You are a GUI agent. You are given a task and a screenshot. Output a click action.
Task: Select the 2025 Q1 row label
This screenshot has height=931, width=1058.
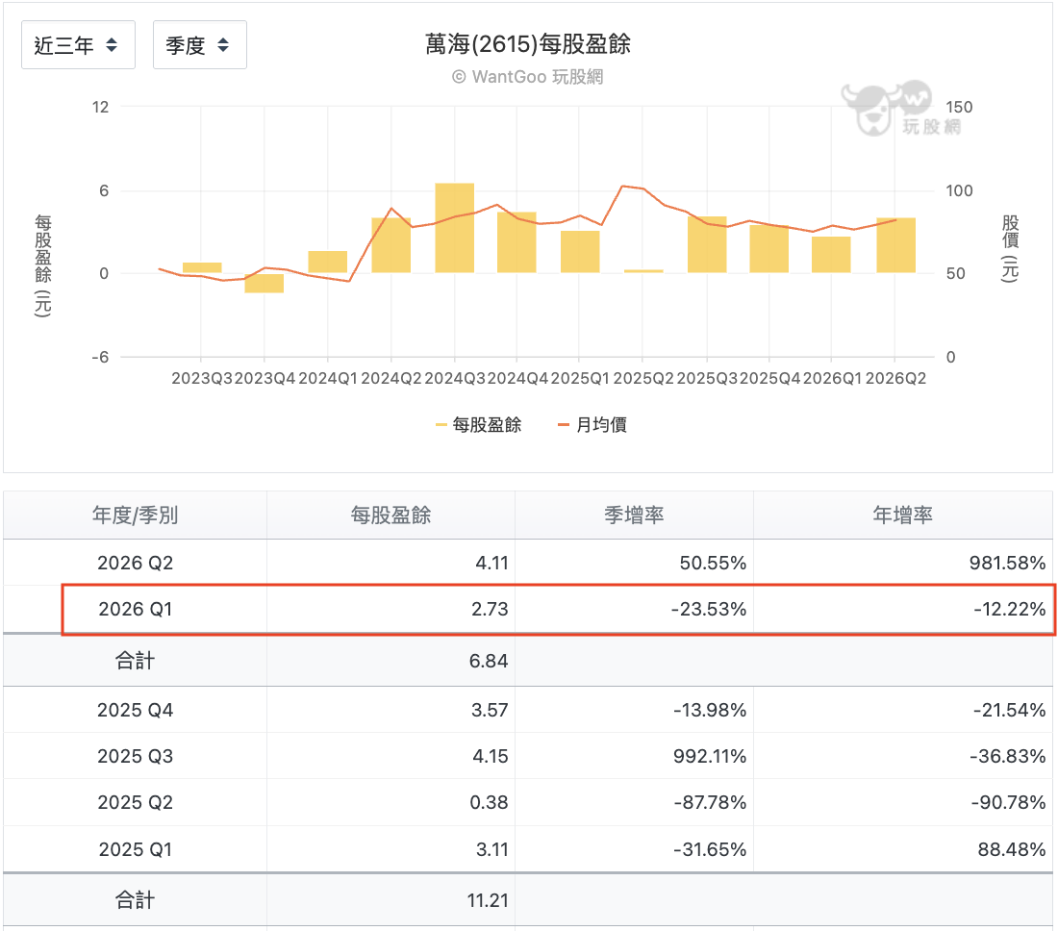pyautogui.click(x=135, y=849)
